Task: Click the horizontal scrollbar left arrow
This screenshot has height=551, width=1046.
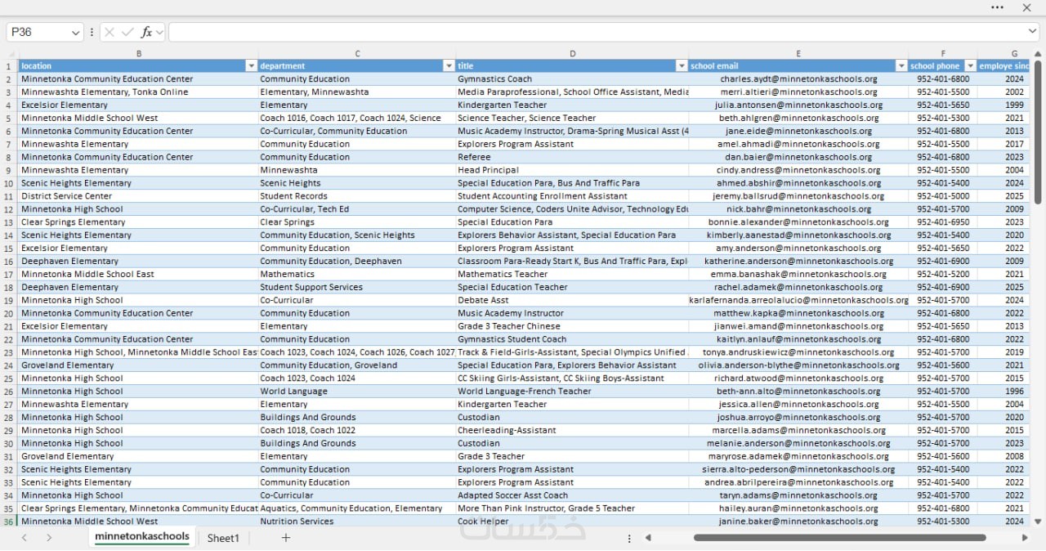Action: 648,538
